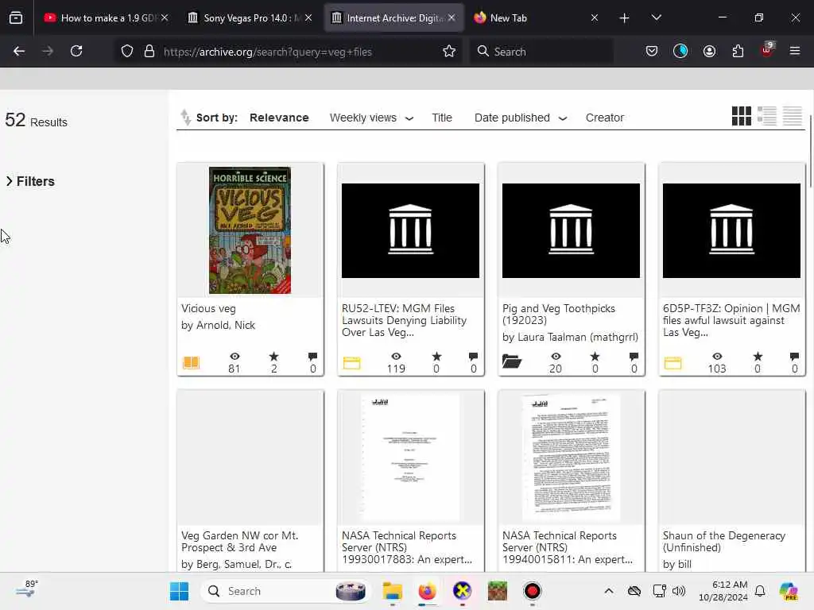
Task: List all tabs with the chevron button
Action: (x=656, y=17)
